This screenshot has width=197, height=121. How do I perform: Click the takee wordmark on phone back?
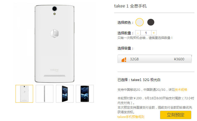point(54,70)
